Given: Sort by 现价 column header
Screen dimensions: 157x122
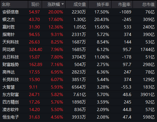Looking at the screenshot, I should (x=35, y=4).
